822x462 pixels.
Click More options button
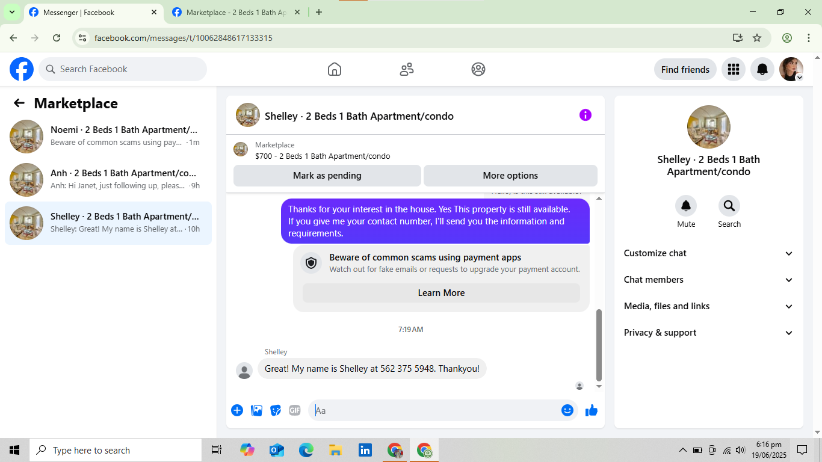click(x=510, y=176)
